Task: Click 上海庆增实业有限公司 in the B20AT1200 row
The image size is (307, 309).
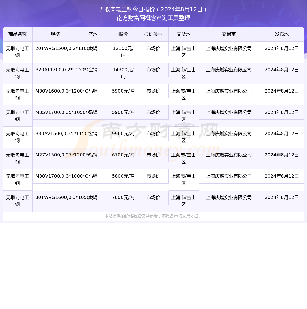Action: pos(229,70)
